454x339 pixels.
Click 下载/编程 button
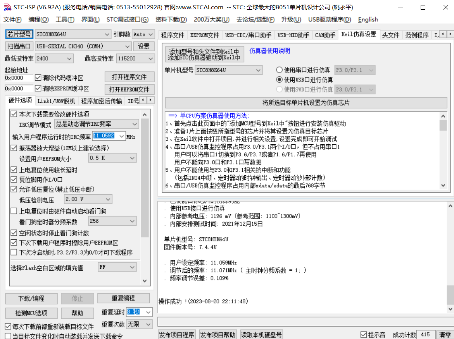coord(31,298)
